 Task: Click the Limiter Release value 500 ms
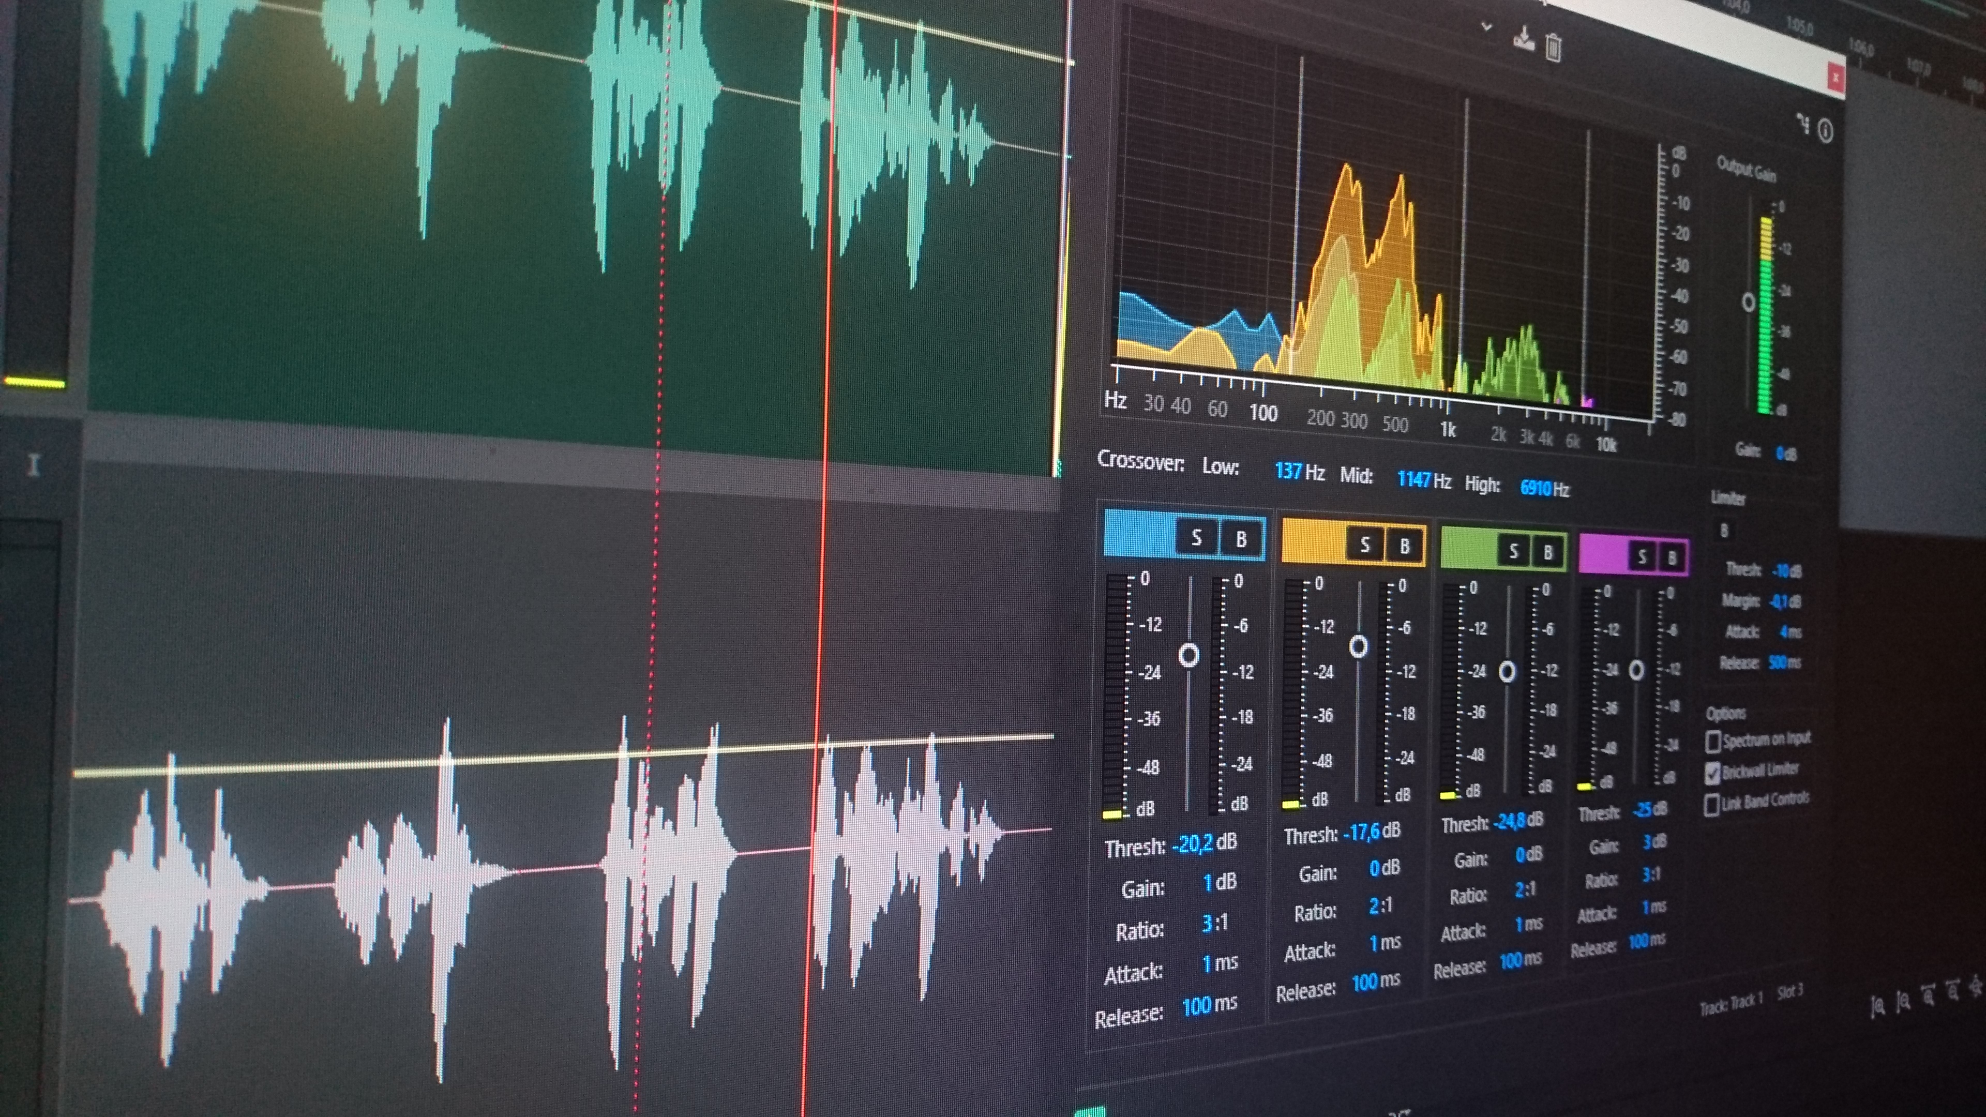pyautogui.click(x=1785, y=662)
